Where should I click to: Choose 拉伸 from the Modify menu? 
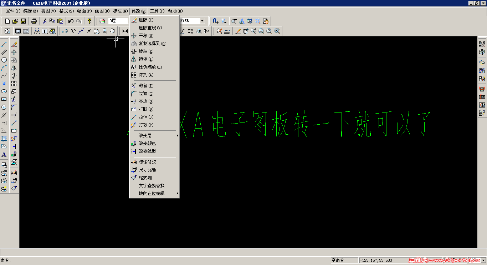tap(154, 117)
